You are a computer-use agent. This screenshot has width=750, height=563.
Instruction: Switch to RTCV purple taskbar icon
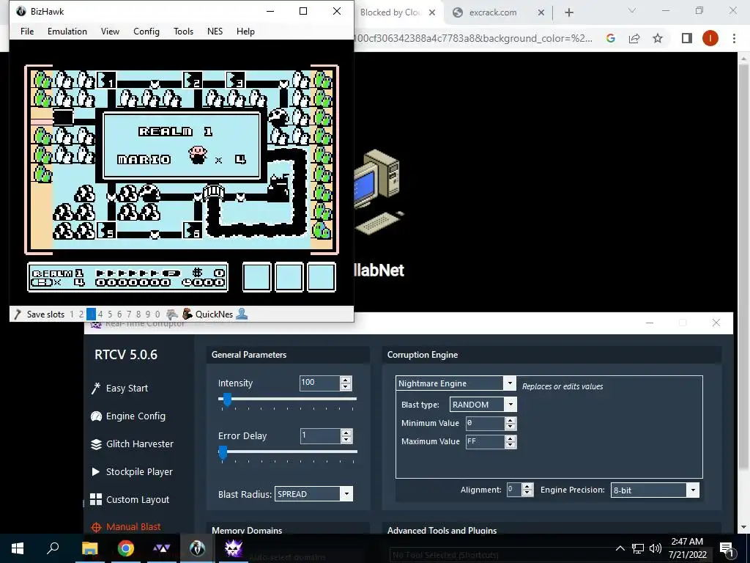234,548
